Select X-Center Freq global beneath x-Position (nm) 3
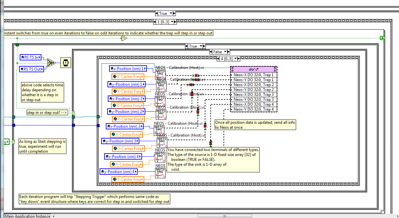Viewport: 399px width, 218px height. coord(127,135)
